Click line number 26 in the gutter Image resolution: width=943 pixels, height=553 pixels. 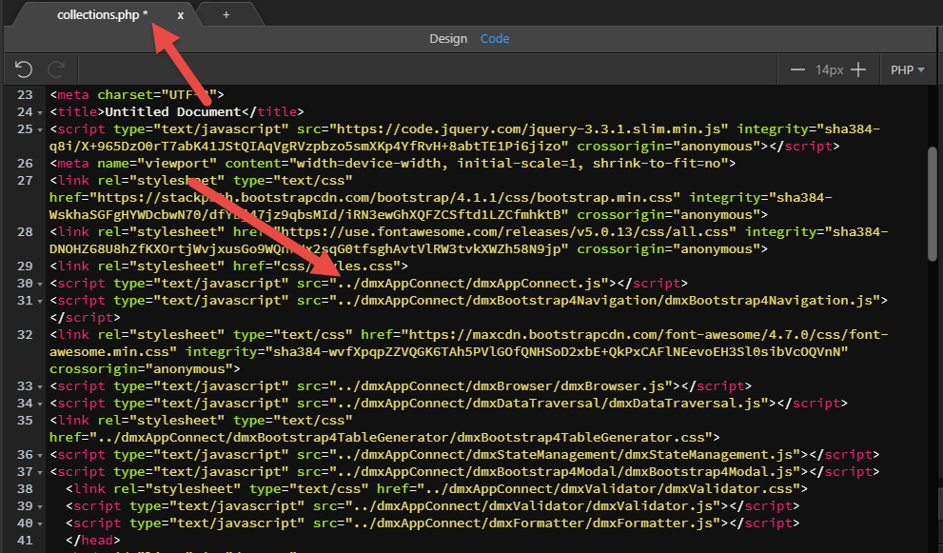[x=25, y=163]
